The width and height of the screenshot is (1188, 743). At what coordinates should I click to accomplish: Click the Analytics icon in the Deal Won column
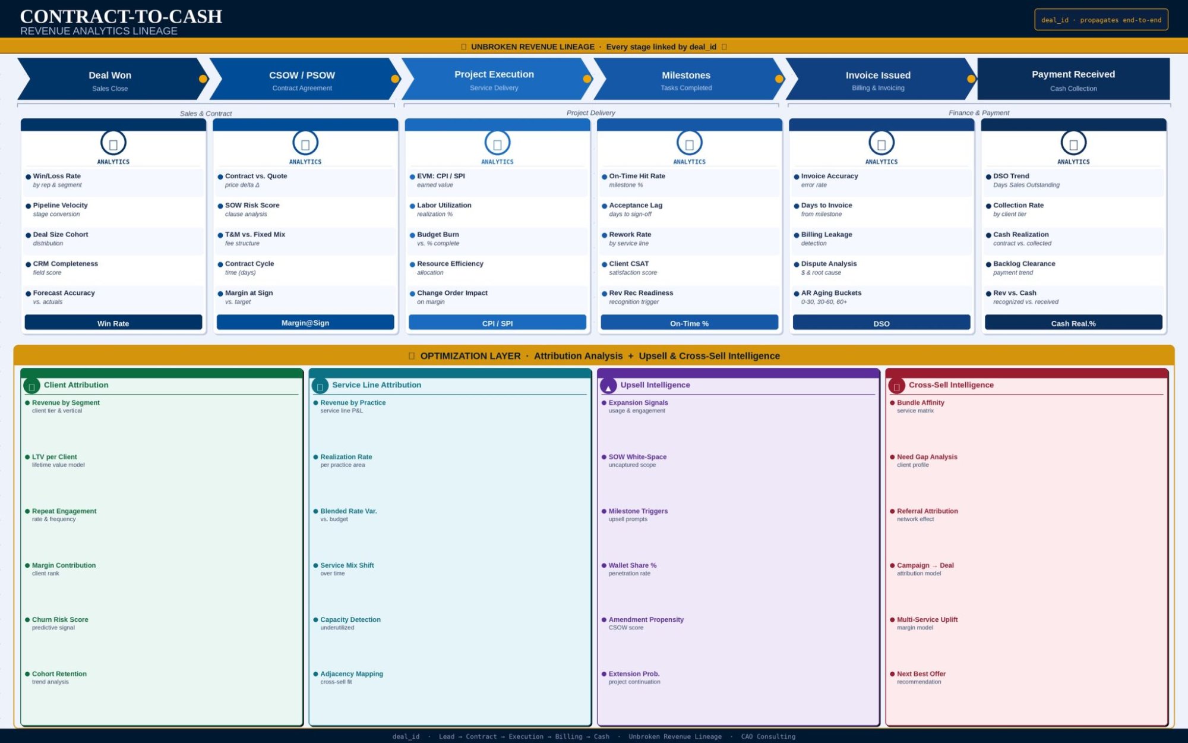point(113,144)
